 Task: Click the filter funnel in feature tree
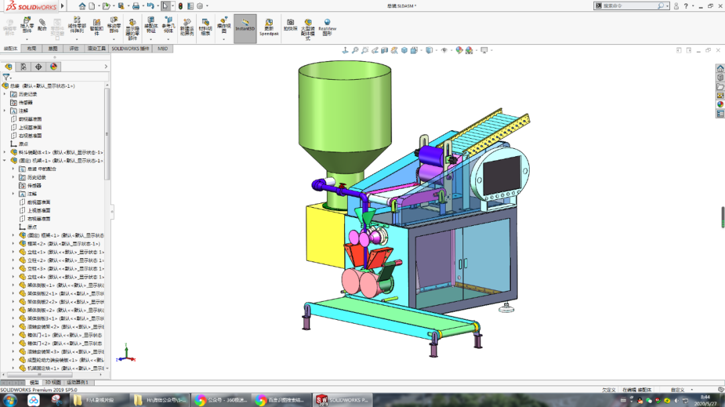[x=6, y=78]
